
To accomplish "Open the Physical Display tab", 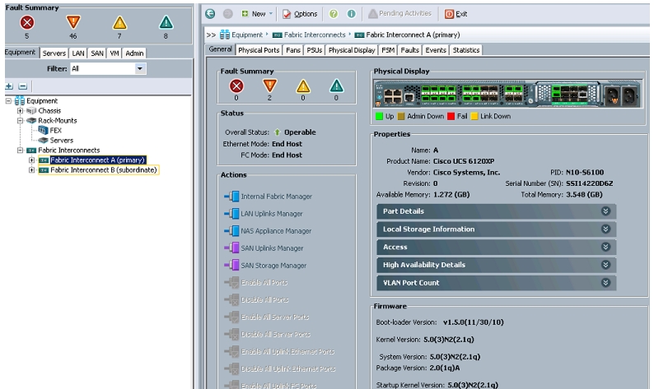I will point(352,50).
